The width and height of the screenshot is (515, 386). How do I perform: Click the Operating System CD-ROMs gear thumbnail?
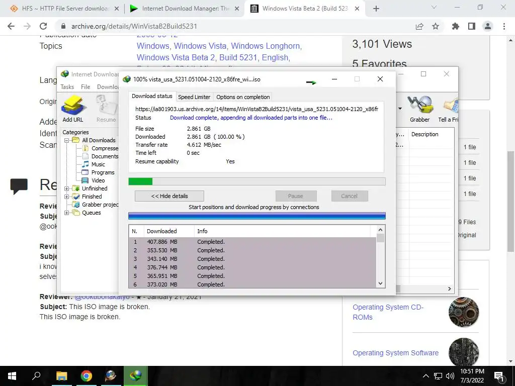coord(464,312)
